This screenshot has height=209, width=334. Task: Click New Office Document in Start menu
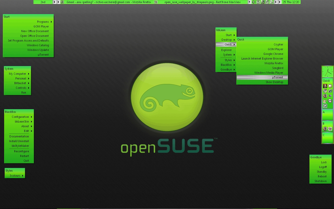point(28,31)
